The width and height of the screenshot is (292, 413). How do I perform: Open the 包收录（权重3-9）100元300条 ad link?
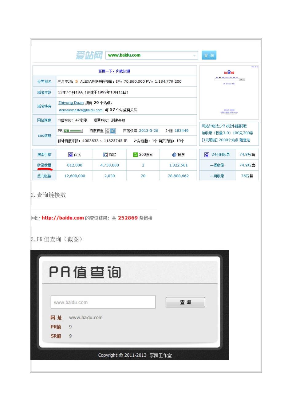click(227, 133)
